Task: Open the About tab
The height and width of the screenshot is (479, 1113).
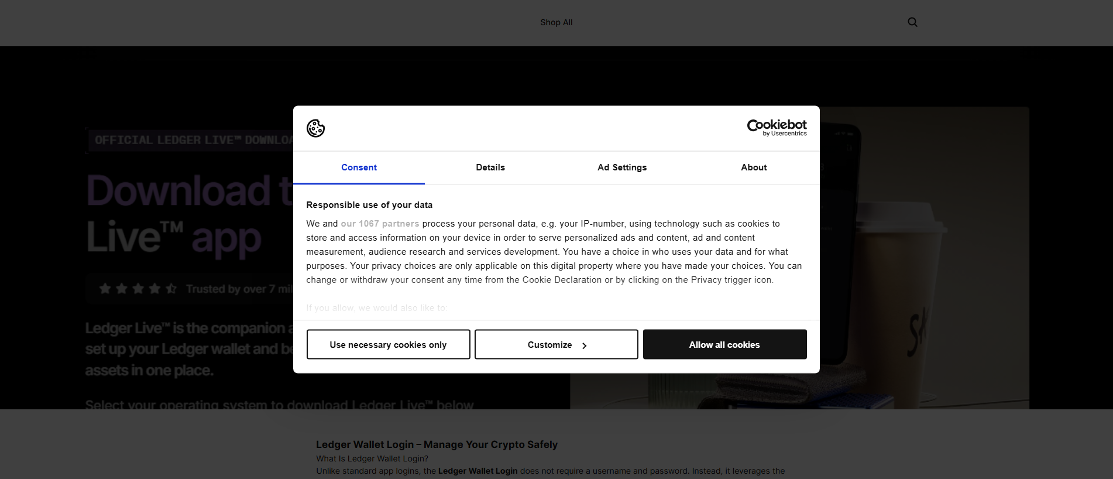Action: coord(754,167)
